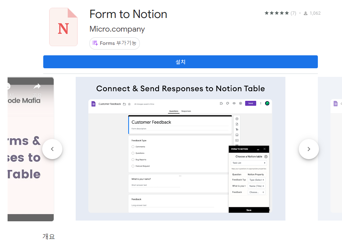Switch to the Questions tab in preview
The width and height of the screenshot is (342, 245).
coord(174,111)
